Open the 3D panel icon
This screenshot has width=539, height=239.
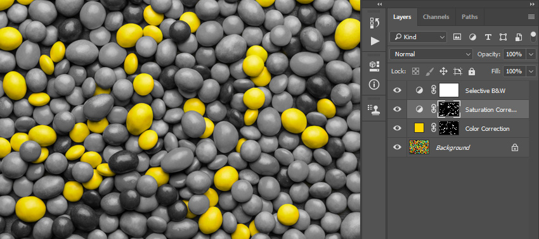click(374, 66)
